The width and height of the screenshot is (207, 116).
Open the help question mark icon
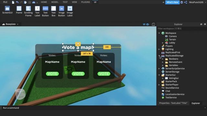point(182,2)
